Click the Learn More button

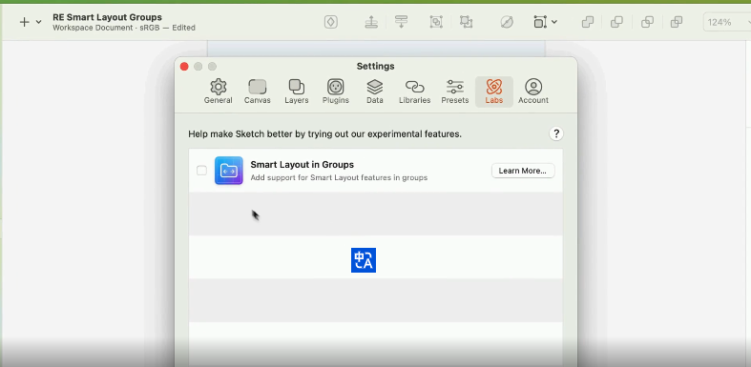523,171
